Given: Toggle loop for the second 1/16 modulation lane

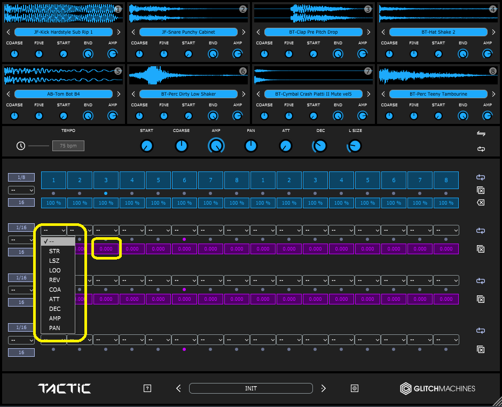Looking at the screenshot, I should pyautogui.click(x=481, y=281).
